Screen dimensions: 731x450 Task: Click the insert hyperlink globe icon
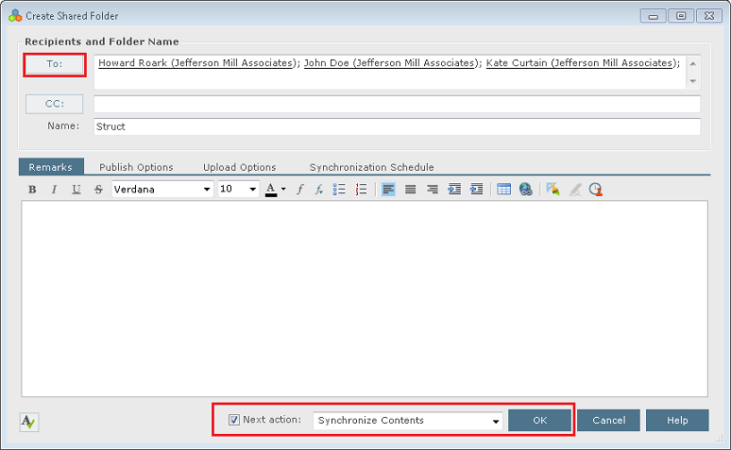[525, 190]
